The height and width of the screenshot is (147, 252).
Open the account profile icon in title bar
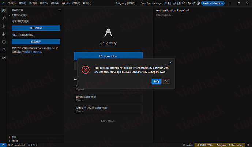[x=198, y=3]
